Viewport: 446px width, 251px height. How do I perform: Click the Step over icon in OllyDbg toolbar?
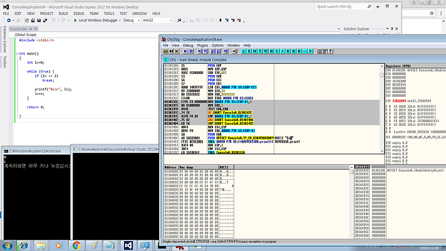point(206,51)
